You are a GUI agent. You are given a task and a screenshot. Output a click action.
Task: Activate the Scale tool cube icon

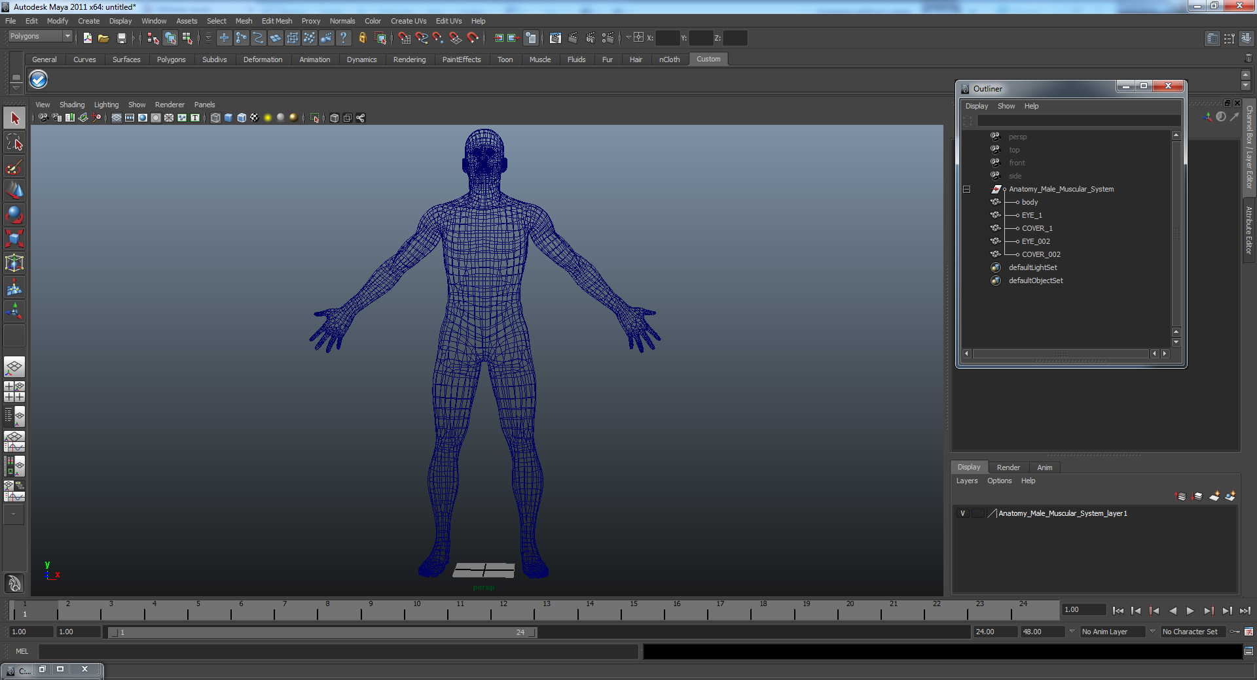[x=14, y=239]
